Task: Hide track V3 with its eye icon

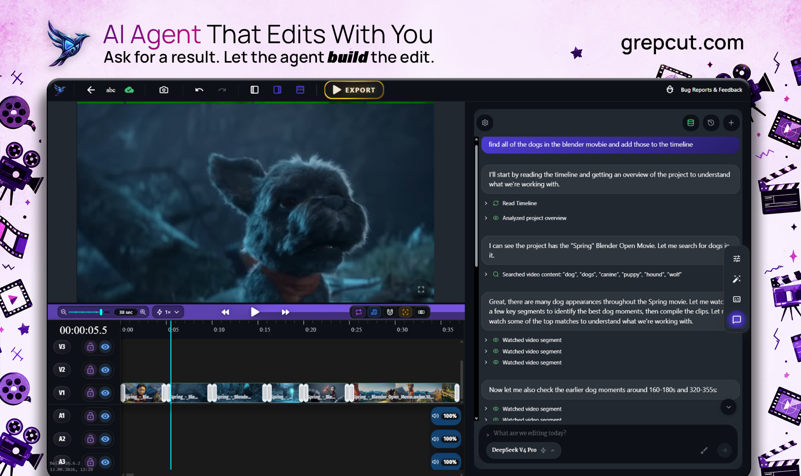Action: (x=105, y=347)
